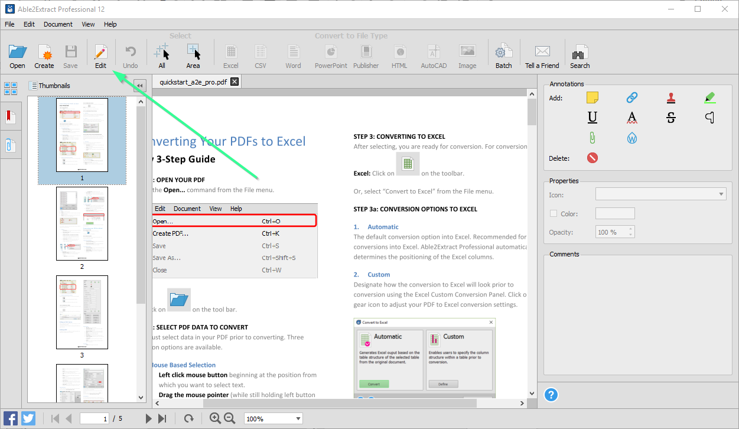Close the quickstart_a2e_pro.pdf tab
The height and width of the screenshot is (429, 739).
coord(235,82)
